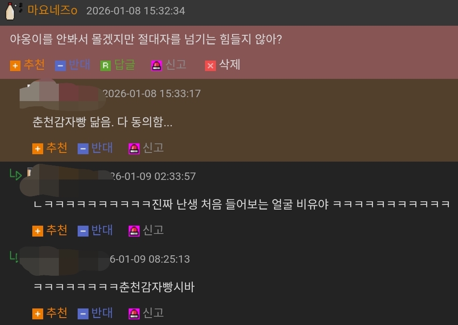
Task: Click the green reply arrow before 02:33:57 comment
Action: point(15,174)
